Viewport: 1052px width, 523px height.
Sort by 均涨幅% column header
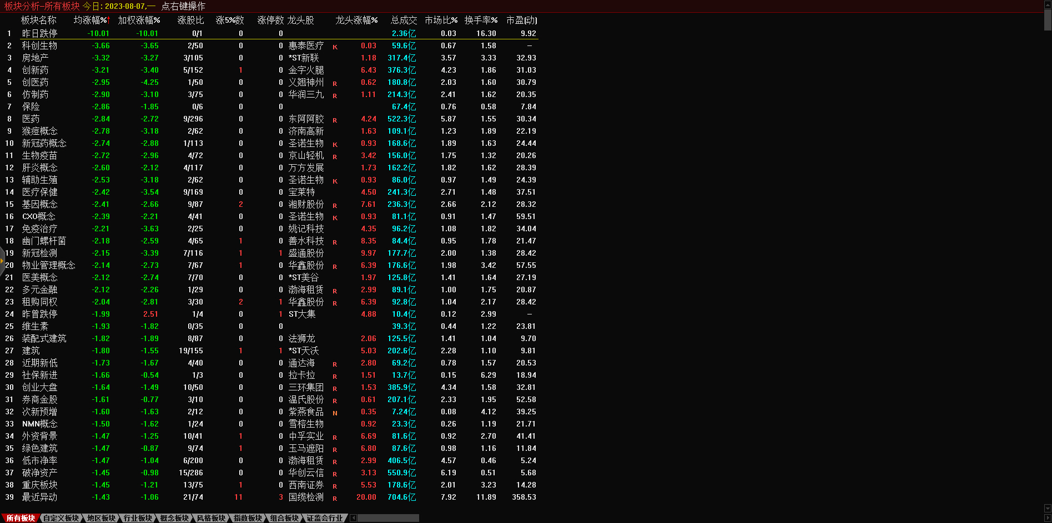pyautogui.click(x=92, y=20)
